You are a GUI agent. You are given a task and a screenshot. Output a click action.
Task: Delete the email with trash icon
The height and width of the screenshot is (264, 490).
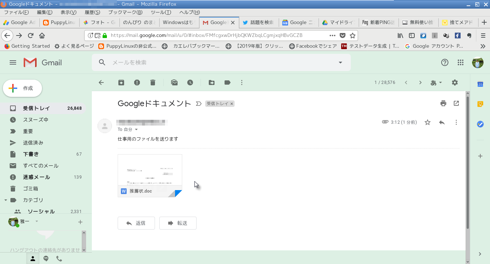click(153, 82)
